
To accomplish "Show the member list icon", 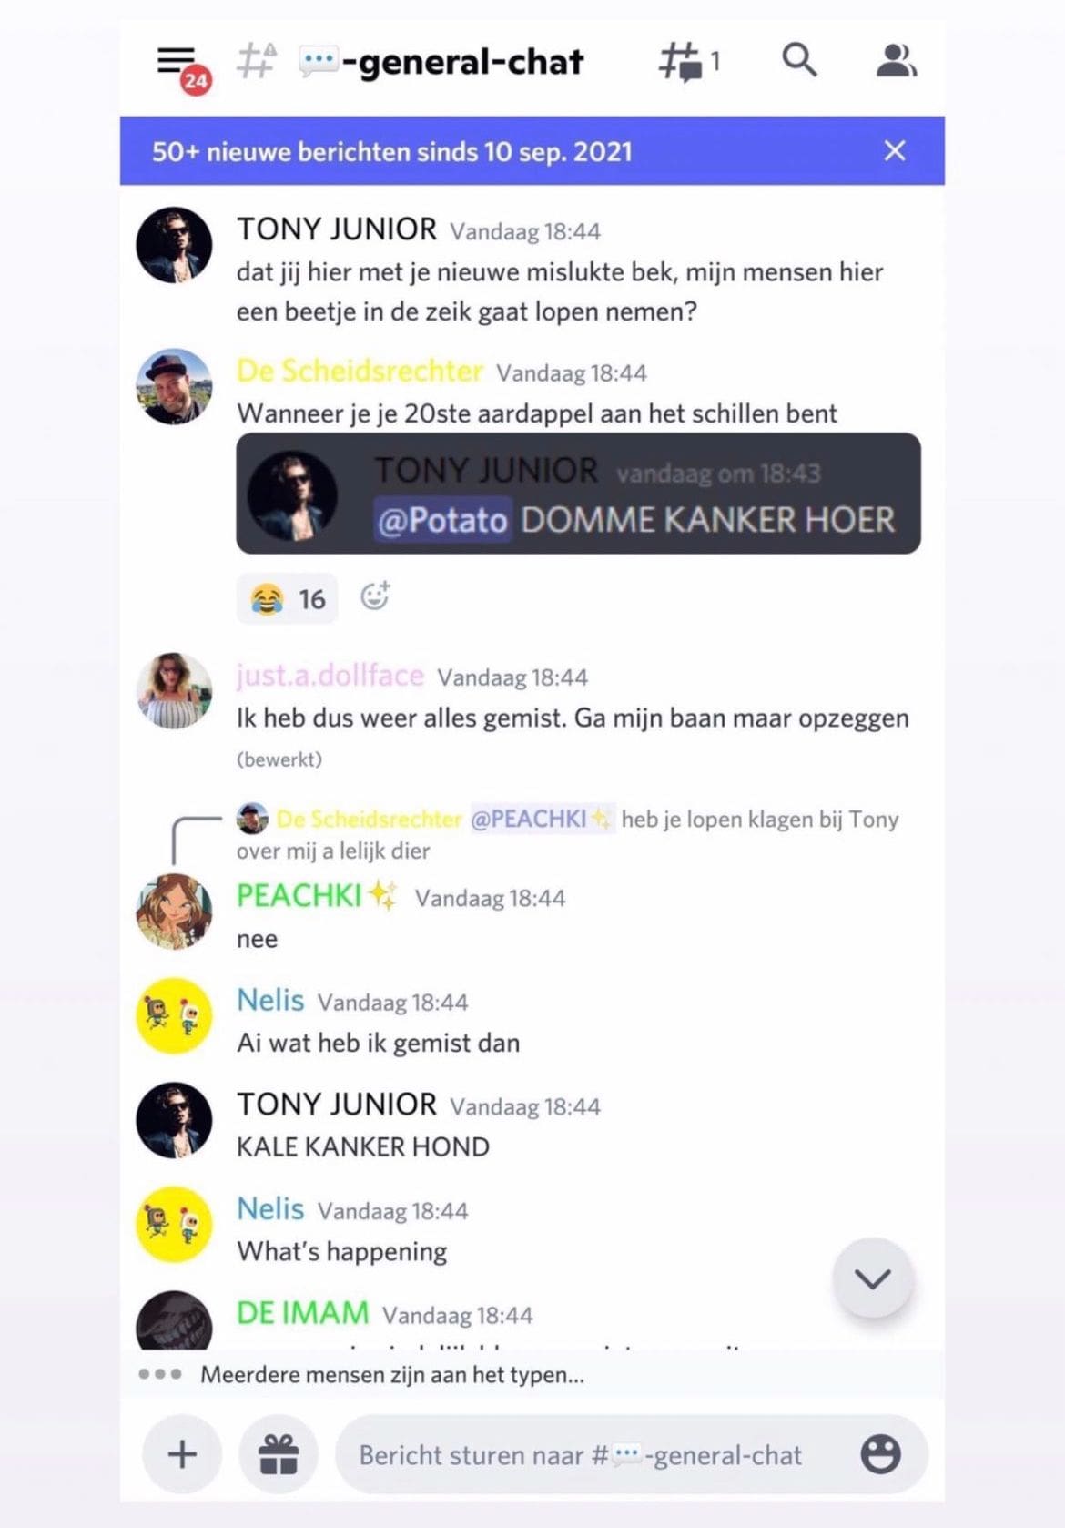I will pos(896,61).
